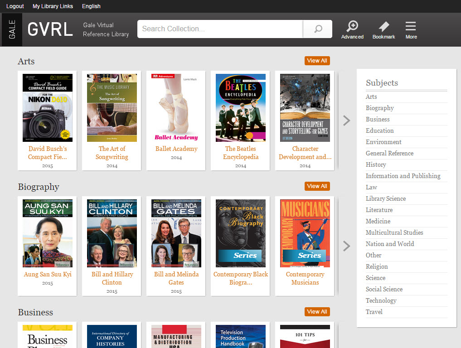Select Social Science subject
The image size is (461, 348).
click(x=384, y=289)
